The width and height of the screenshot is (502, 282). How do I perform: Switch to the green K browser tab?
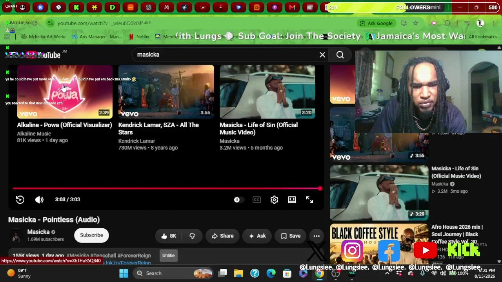click(76, 7)
